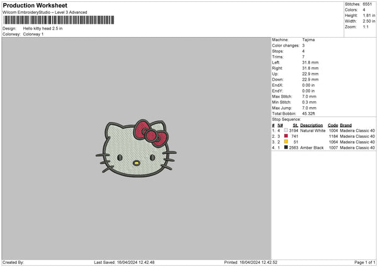Select the Natural White description
Image resolution: width=378 pixels, height=267 pixels.
(x=313, y=130)
